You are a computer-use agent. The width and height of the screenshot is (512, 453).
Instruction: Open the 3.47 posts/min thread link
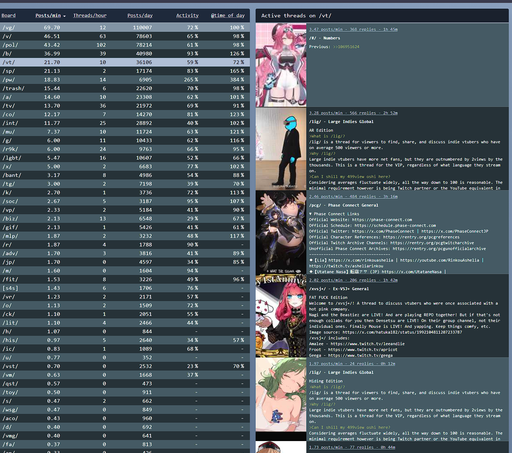tap(353, 29)
